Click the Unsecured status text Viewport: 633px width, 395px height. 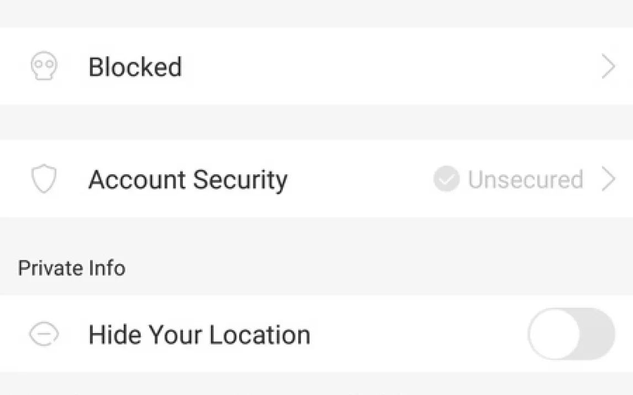pyautogui.click(x=525, y=179)
